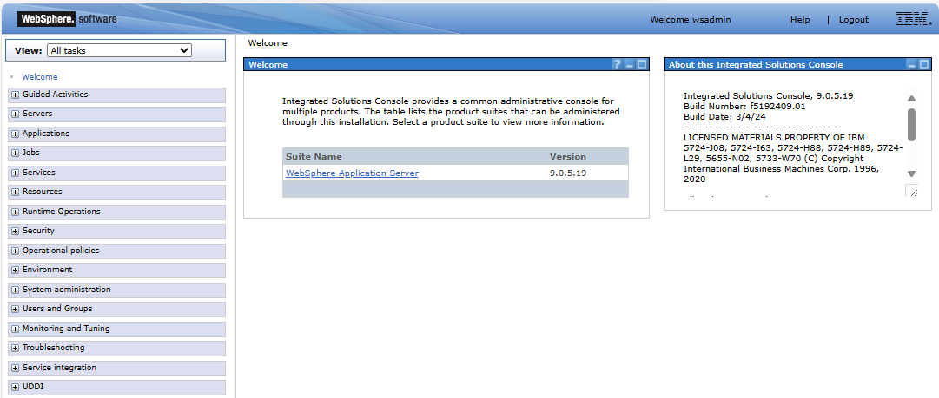Open the Welcome navigation link
Viewport: 939px width, 398px height.
40,77
